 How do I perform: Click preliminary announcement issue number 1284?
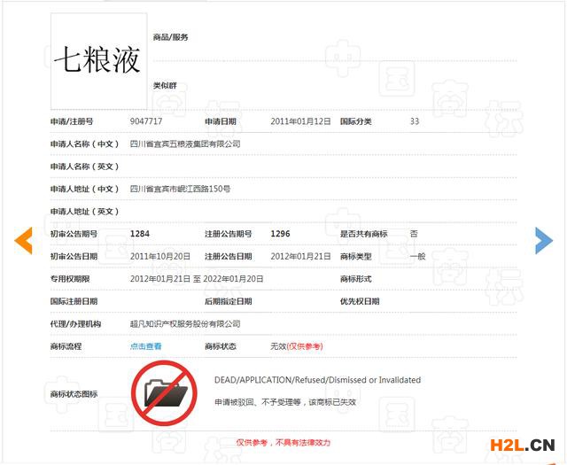pos(140,234)
